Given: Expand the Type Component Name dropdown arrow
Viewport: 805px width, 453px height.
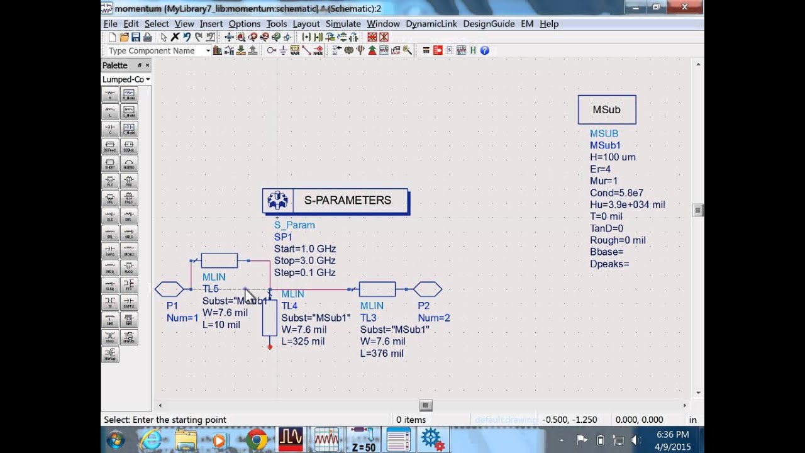Looking at the screenshot, I should pyautogui.click(x=208, y=50).
